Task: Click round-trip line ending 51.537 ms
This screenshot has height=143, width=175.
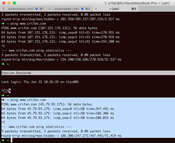Action: click(61, 59)
